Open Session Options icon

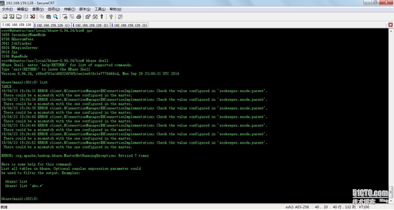click(88, 17)
